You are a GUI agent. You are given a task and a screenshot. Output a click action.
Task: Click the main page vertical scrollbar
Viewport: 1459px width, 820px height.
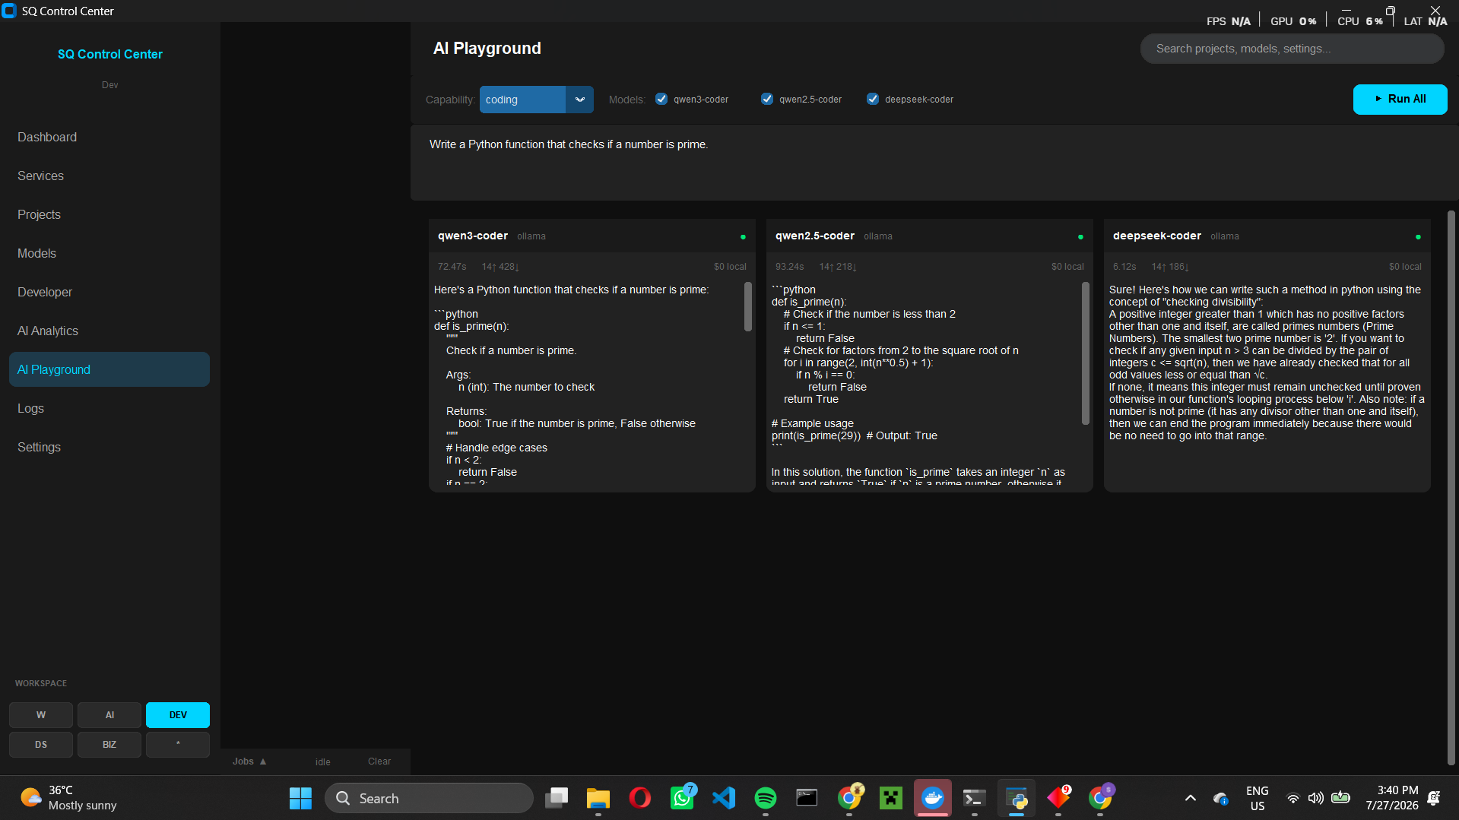pyautogui.click(x=1451, y=486)
